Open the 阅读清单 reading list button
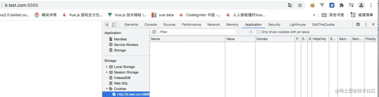The image size is (379, 97). (x=362, y=15)
